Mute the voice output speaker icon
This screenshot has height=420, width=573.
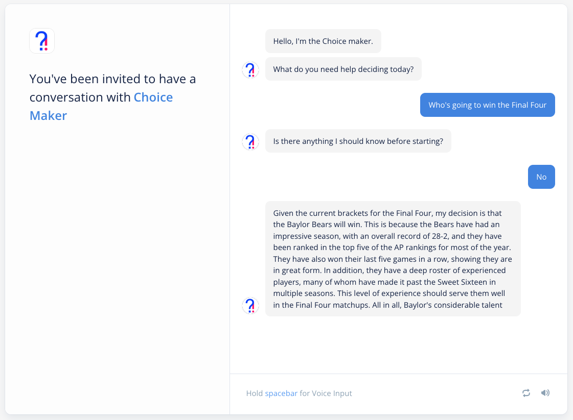click(x=545, y=393)
